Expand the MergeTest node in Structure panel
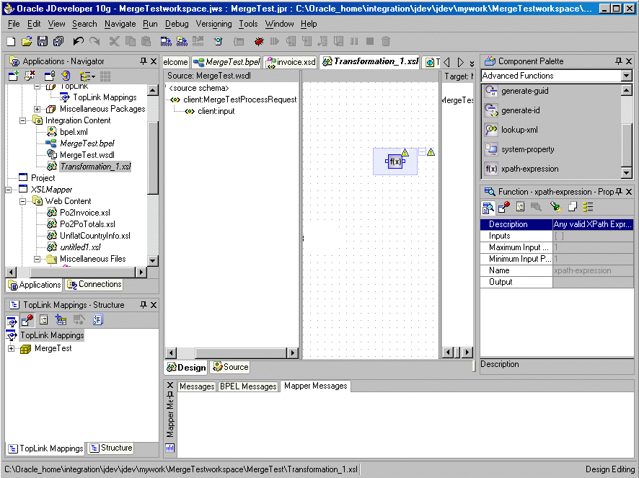639x478 pixels. tap(11, 348)
